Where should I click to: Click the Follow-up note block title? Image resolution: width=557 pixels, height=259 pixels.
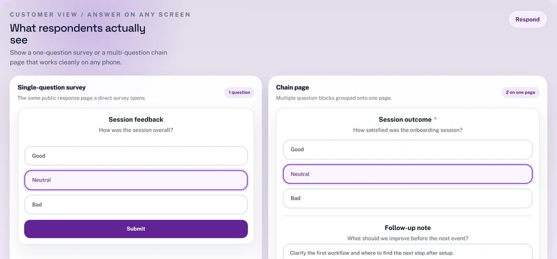click(407, 228)
